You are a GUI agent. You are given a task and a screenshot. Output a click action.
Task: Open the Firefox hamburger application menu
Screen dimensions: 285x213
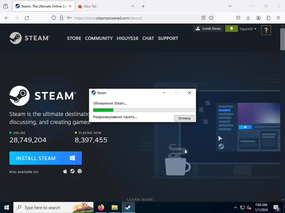pyautogui.click(x=278, y=18)
